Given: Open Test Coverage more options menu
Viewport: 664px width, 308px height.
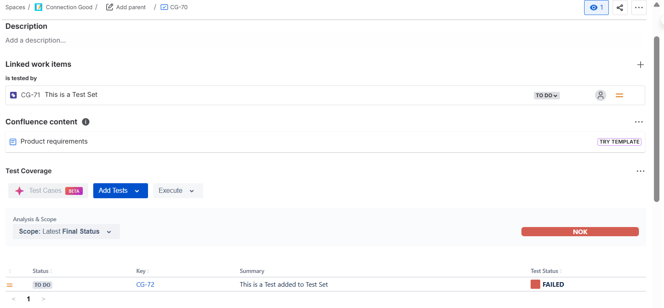Looking at the screenshot, I should point(640,171).
